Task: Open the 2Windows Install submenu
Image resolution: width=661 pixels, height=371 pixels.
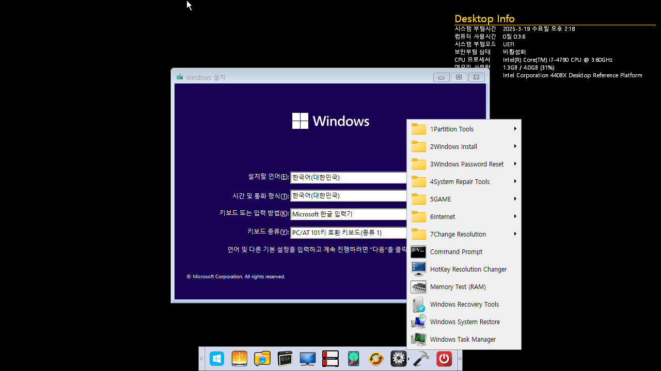Action: (x=464, y=146)
